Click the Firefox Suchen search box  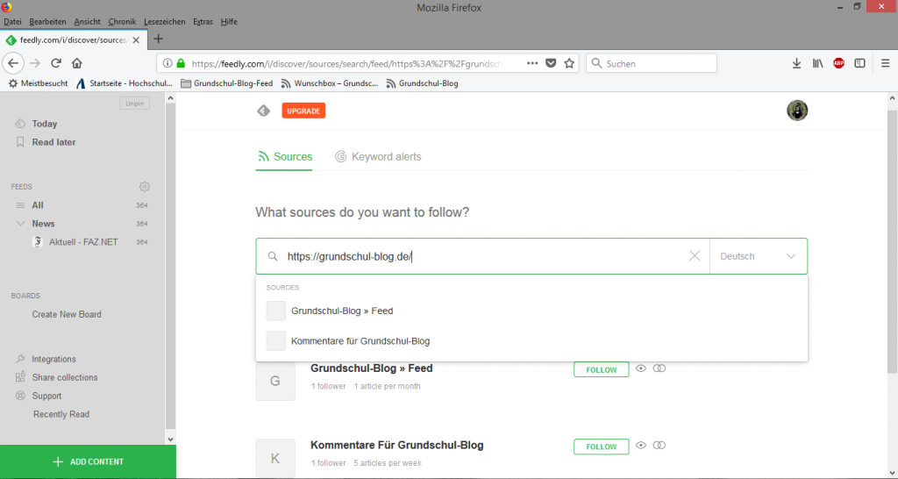pos(652,63)
